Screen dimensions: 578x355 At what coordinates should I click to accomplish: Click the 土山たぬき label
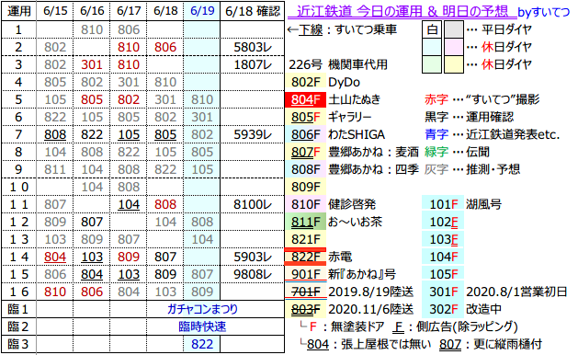pyautogui.click(x=355, y=99)
